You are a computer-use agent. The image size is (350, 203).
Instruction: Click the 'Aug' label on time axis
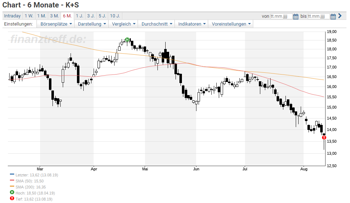(304, 169)
